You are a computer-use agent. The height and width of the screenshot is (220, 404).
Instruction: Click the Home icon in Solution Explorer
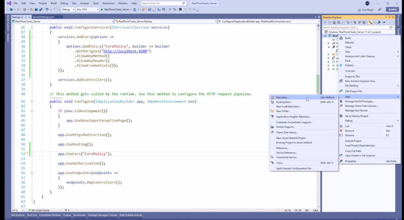334,22
